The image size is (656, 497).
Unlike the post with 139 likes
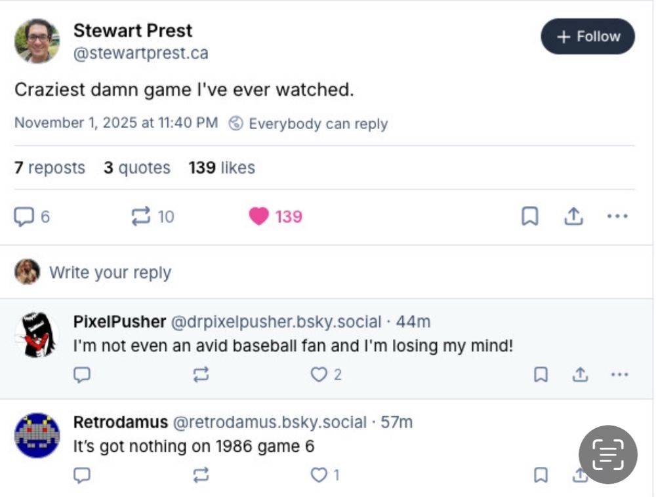click(259, 216)
